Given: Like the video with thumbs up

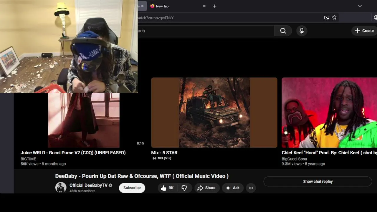Looking at the screenshot, I should point(167,188).
